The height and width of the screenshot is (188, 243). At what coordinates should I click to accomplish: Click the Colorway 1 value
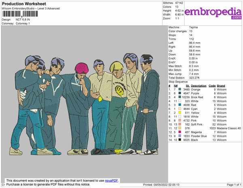point(23,23)
